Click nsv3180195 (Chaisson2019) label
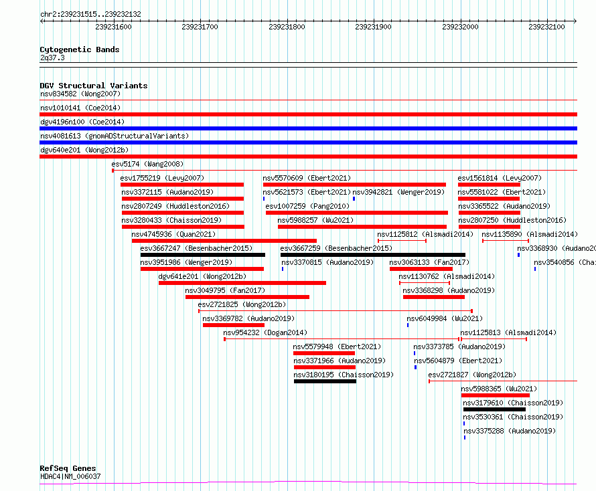Viewport: 596px width, 491px height. tap(344, 375)
